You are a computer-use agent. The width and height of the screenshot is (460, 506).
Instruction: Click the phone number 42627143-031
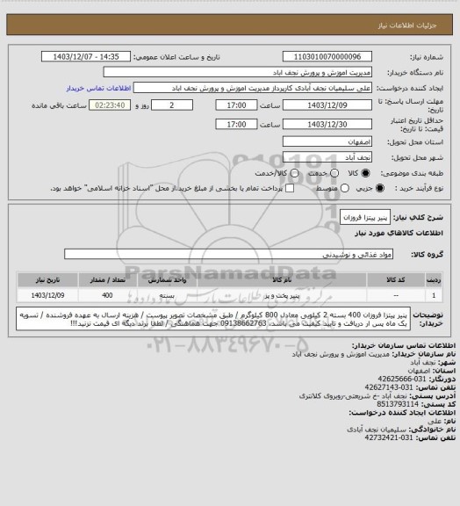point(389,387)
